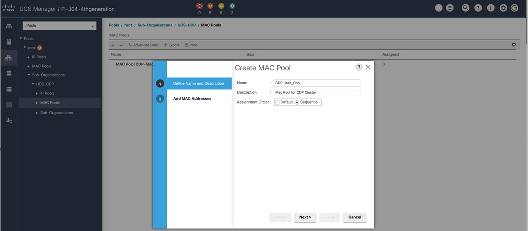Click the Cisco logo in header
The height and width of the screenshot is (231, 528).
tap(9, 8)
